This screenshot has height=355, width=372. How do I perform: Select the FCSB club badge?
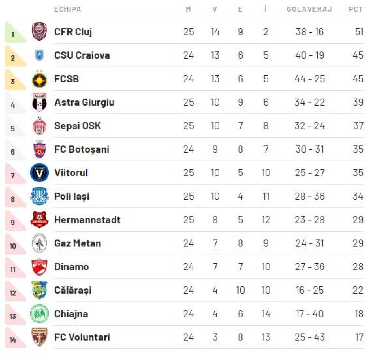coord(39,79)
